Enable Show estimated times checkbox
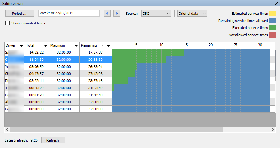The image size is (280, 148). [8, 23]
